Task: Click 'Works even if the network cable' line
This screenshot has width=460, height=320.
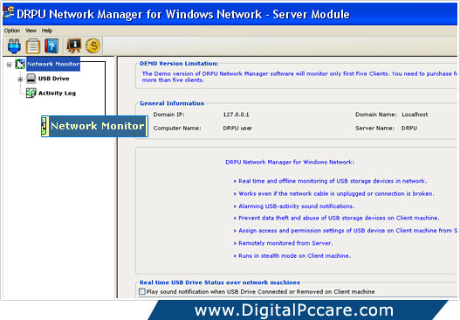Action: tap(333, 193)
